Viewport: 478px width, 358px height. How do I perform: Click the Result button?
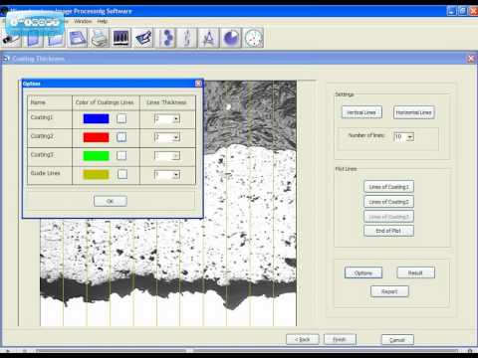[x=415, y=272]
